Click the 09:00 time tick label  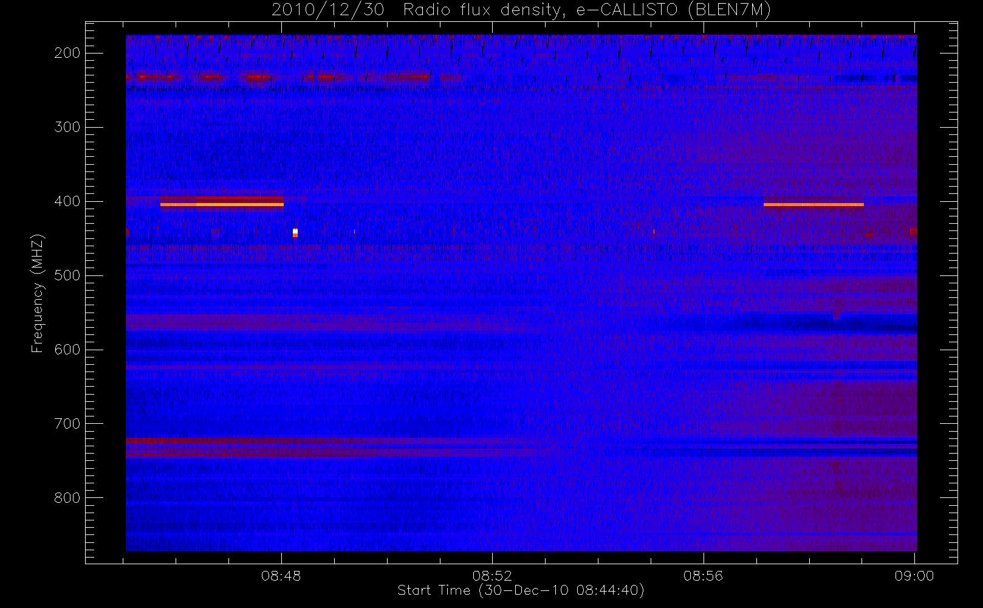[x=914, y=576]
